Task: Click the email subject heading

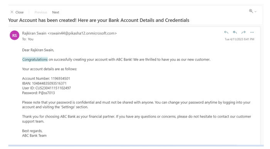Action: pos(99,20)
